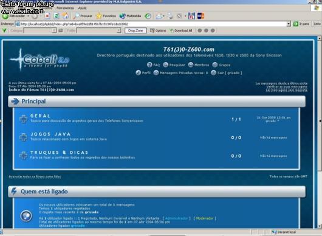Expand the address bar dropdown arrow
Viewport: 322px width, 236px height.
coord(289,24)
